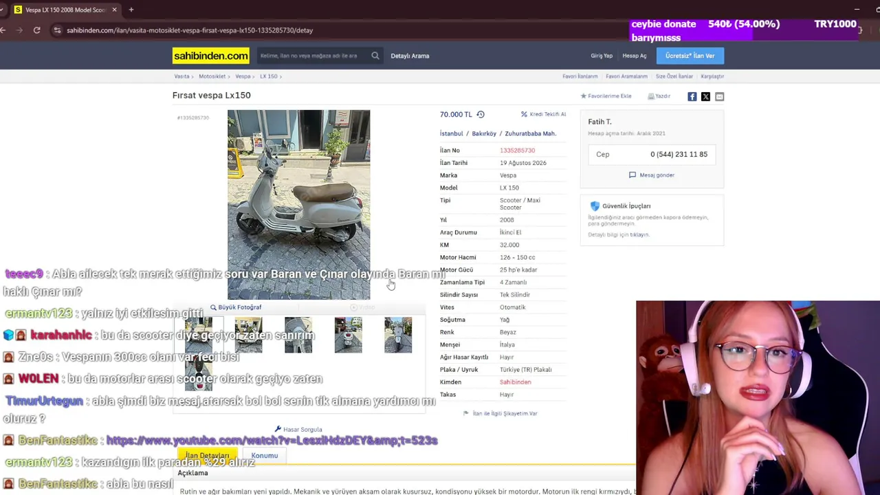The image size is (880, 495).
Task: Share listing by email envelope icon
Action: (x=719, y=96)
